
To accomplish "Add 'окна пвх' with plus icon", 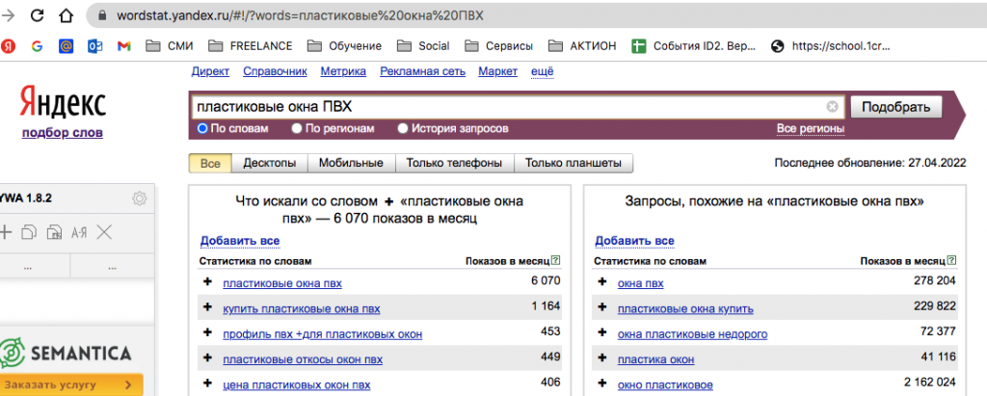I will pos(602,281).
